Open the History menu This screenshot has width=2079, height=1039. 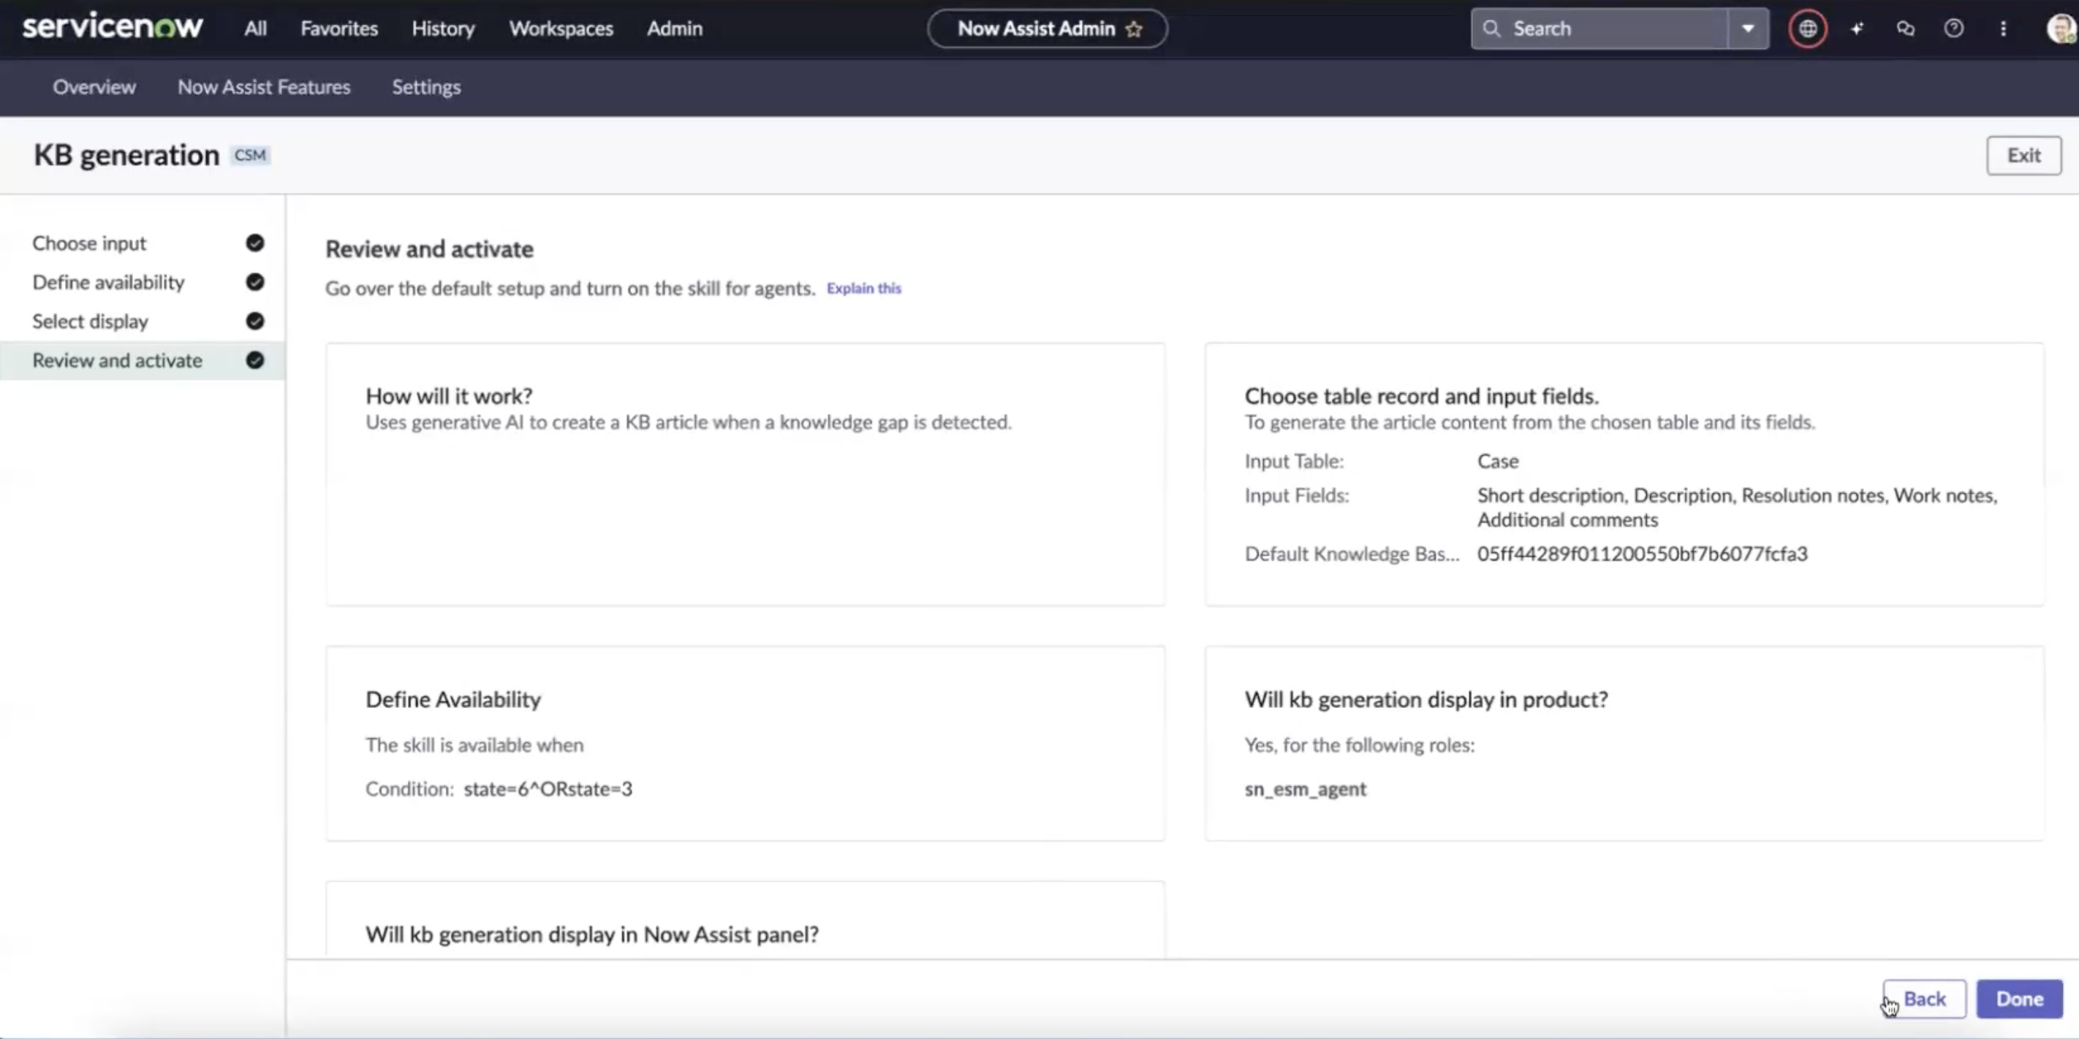pos(443,28)
